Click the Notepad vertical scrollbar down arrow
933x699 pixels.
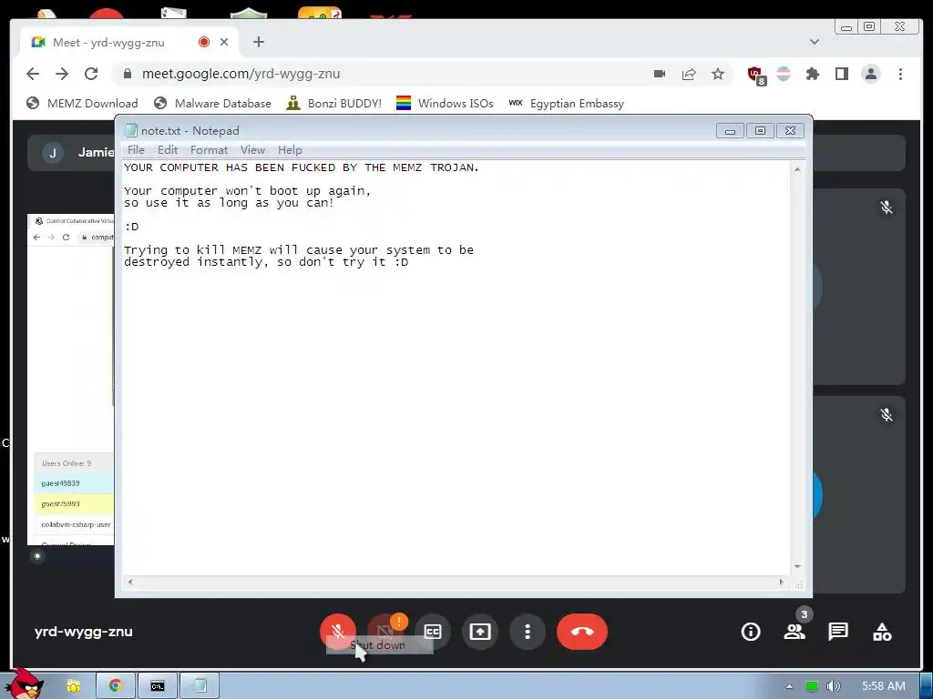tap(797, 567)
